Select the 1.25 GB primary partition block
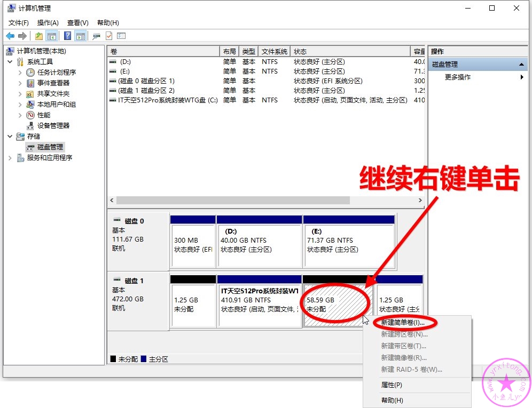The image size is (532, 408). pos(400,301)
